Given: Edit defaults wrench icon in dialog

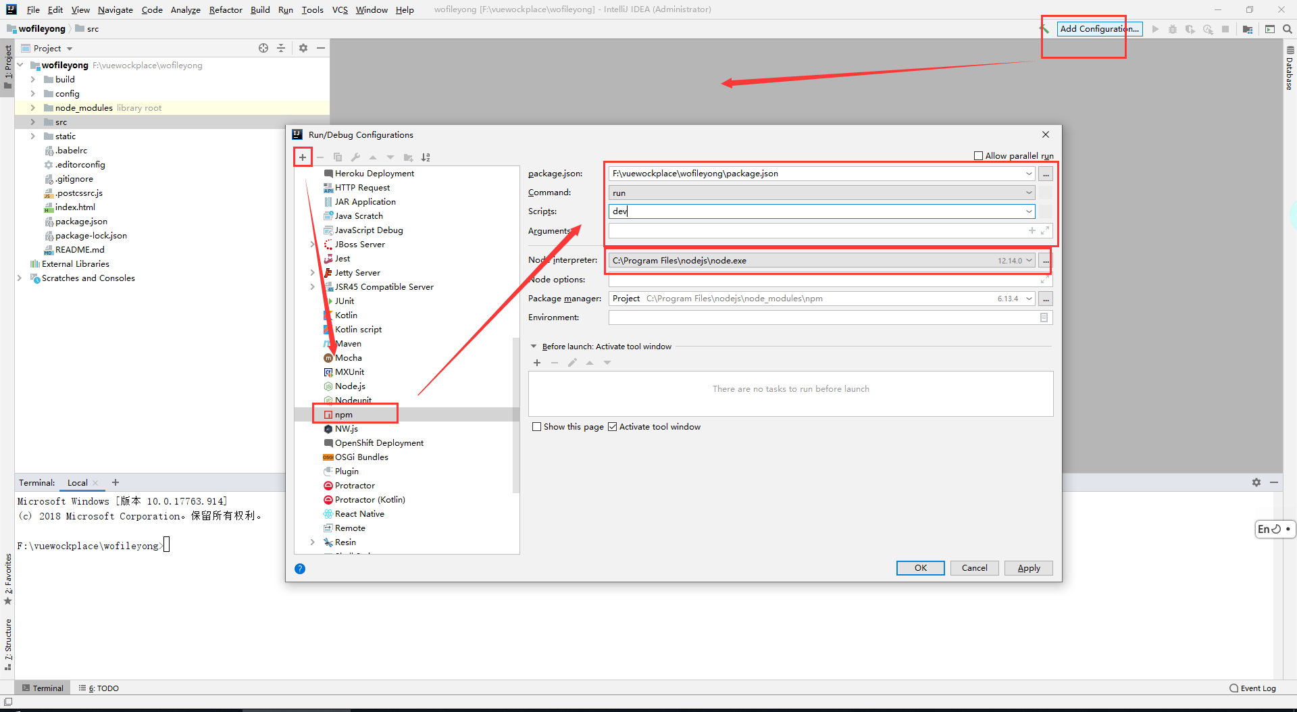Looking at the screenshot, I should pos(355,157).
